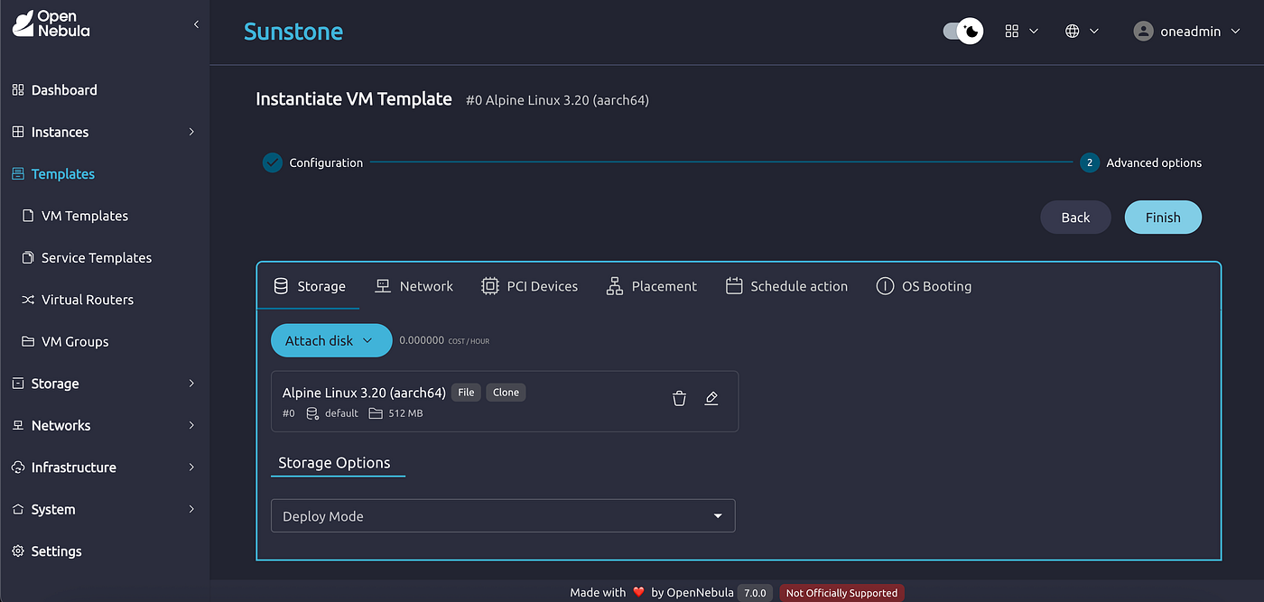Go to the Configuration step
The width and height of the screenshot is (1264, 602).
point(312,163)
